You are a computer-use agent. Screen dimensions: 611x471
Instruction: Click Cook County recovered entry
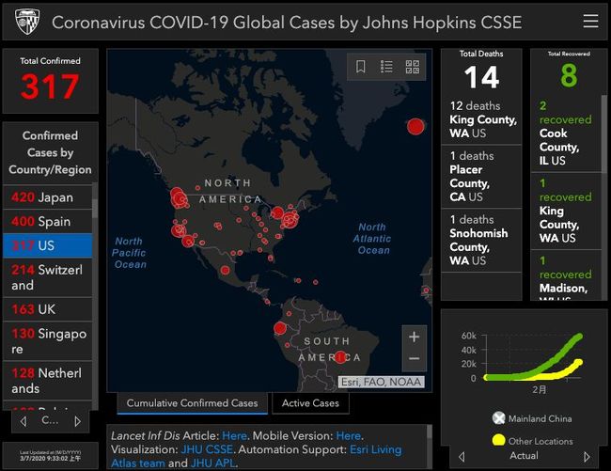tap(566, 133)
